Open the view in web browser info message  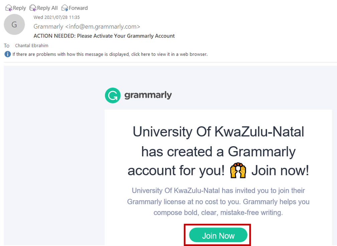tap(110, 54)
